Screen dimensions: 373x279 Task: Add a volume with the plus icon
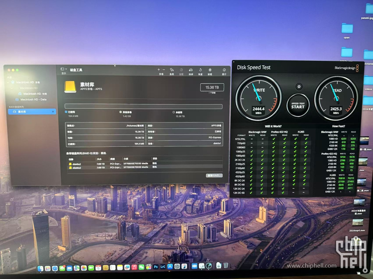click(159, 70)
